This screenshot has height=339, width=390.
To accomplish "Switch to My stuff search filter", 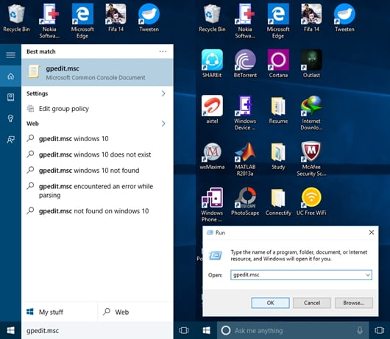I will pos(60,312).
